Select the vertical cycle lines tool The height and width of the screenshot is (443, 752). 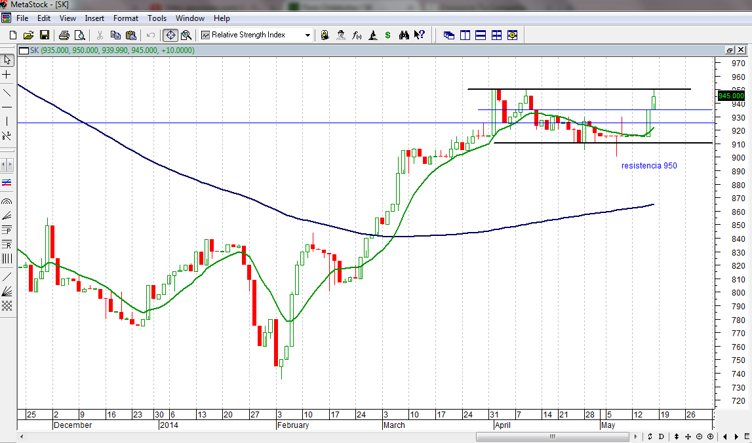point(7,259)
